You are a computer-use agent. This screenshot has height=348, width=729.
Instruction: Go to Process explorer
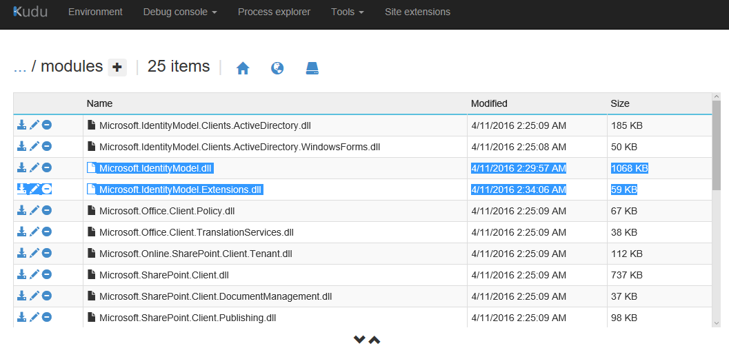274,12
